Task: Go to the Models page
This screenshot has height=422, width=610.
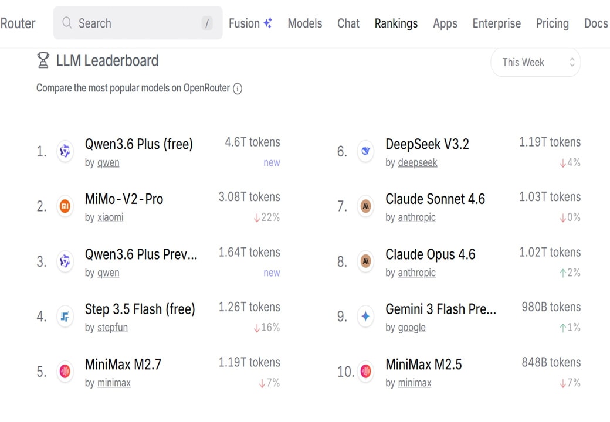Action: pyautogui.click(x=304, y=23)
